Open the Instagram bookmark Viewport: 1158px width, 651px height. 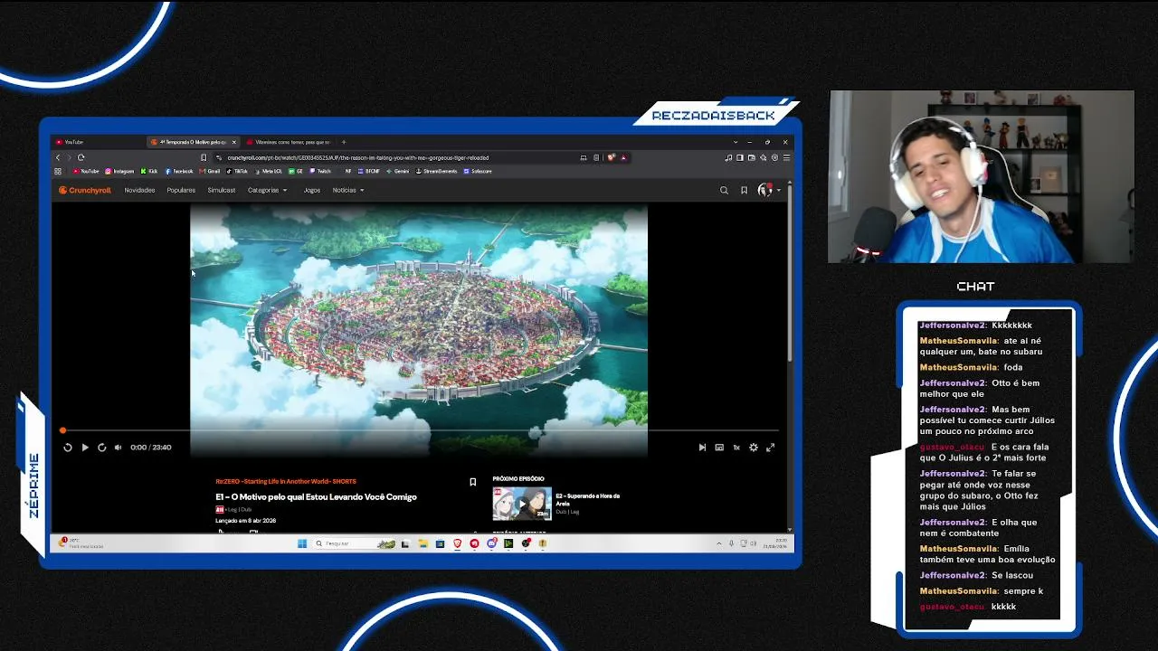click(119, 171)
